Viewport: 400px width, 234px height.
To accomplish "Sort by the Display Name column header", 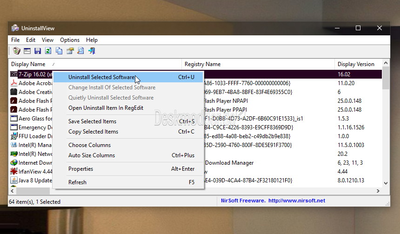I will [95, 64].
